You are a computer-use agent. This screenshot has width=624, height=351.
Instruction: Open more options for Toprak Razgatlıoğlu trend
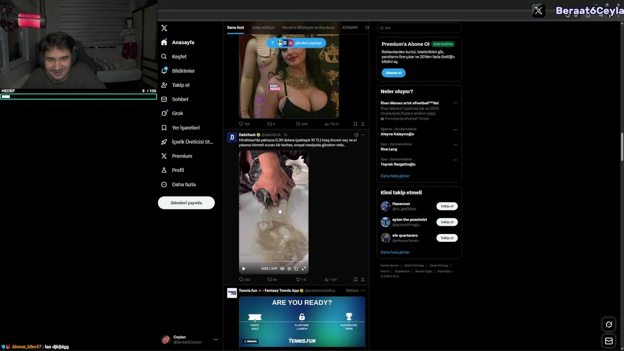(x=455, y=160)
